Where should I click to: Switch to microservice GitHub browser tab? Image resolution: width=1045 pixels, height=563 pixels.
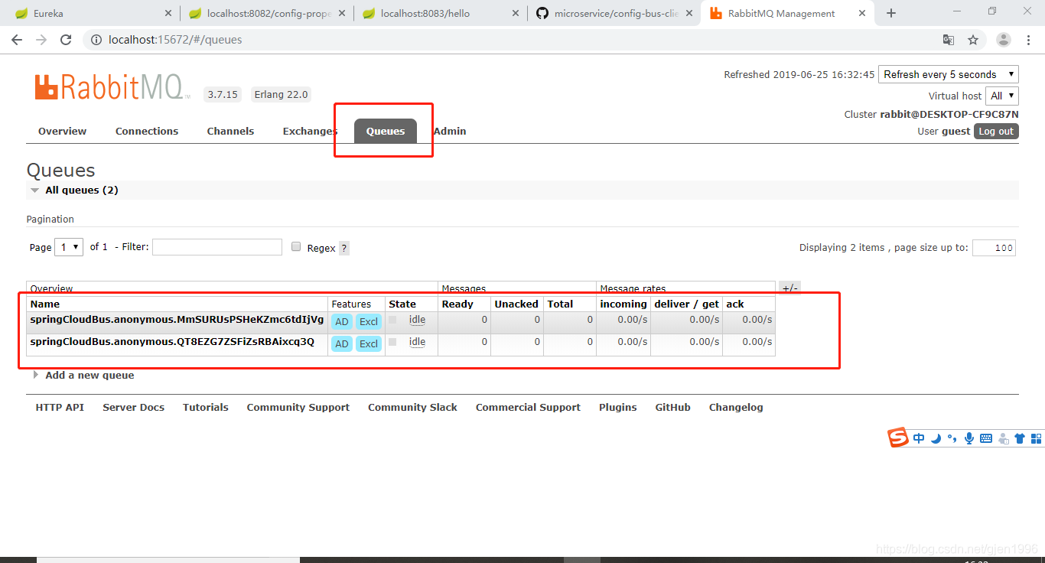point(614,13)
